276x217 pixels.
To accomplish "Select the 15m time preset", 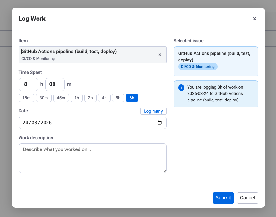I will click(26, 98).
